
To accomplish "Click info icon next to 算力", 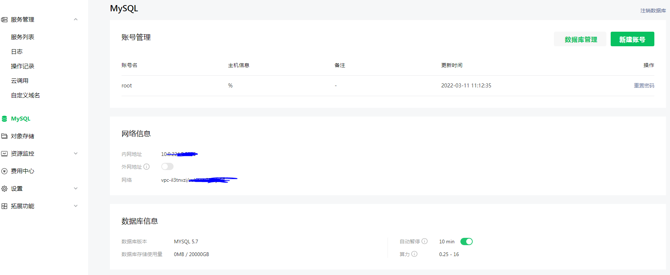I will (415, 254).
